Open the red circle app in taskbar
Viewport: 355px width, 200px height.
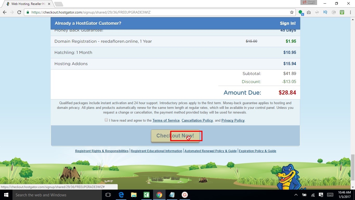pyautogui.click(x=185, y=195)
